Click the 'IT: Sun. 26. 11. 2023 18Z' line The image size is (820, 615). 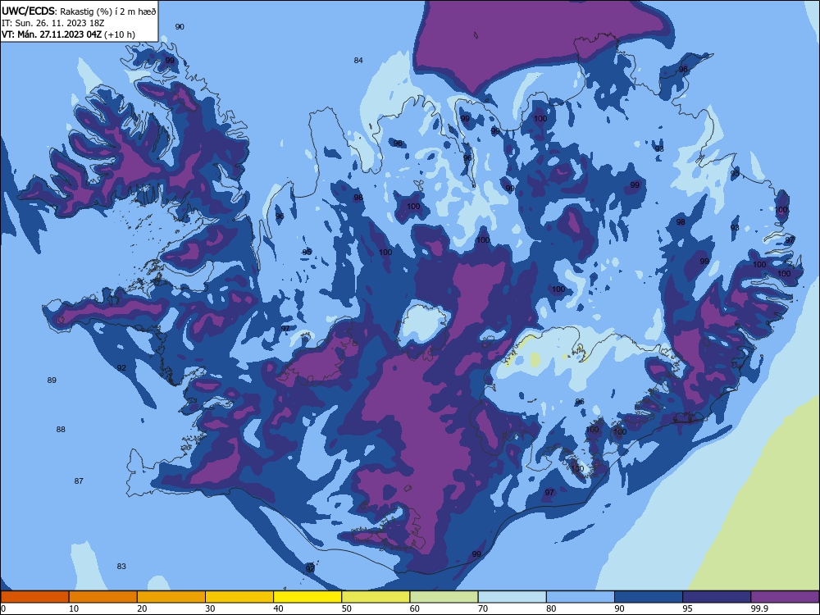coord(52,22)
